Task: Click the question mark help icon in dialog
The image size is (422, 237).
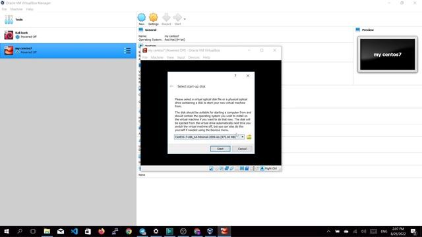Action: [235, 76]
